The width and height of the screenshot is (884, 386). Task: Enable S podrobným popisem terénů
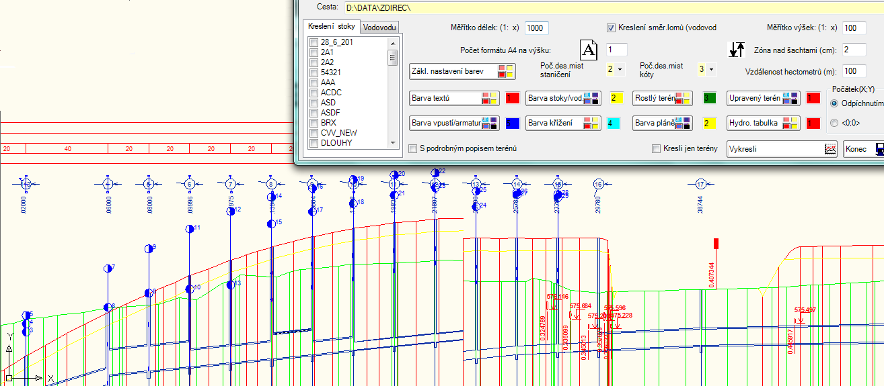point(413,148)
